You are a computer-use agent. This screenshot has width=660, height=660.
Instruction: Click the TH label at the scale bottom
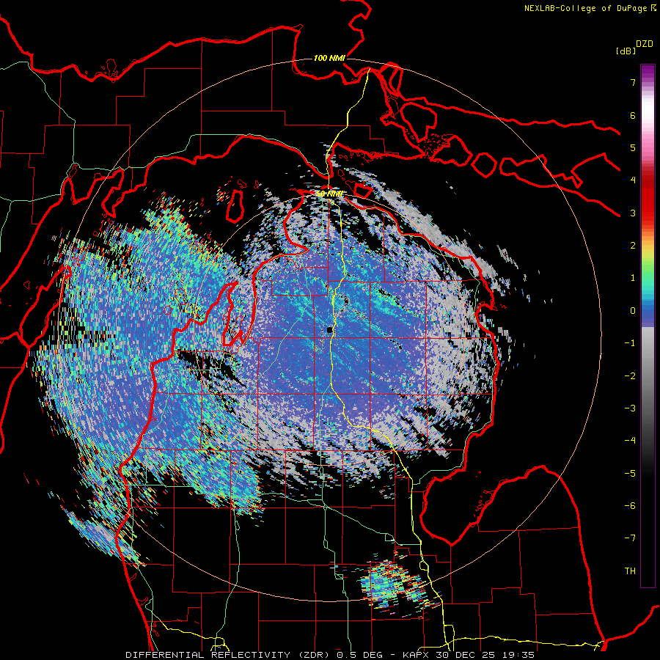(630, 571)
